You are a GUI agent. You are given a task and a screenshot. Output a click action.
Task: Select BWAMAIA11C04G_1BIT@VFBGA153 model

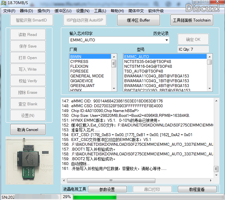[x=165, y=81]
